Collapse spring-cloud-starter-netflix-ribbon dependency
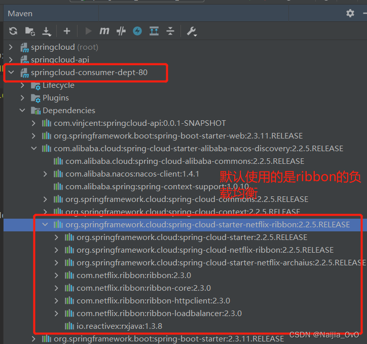The height and width of the screenshot is (344, 367). tap(45, 224)
